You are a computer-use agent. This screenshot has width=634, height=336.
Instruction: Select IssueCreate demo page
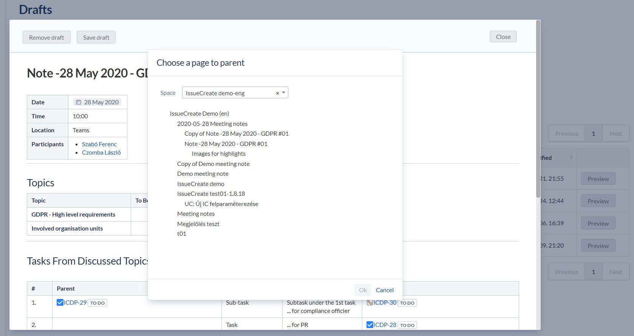(201, 184)
